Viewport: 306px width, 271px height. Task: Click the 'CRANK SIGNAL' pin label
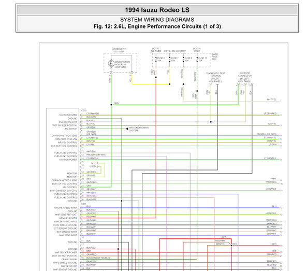point(69,260)
